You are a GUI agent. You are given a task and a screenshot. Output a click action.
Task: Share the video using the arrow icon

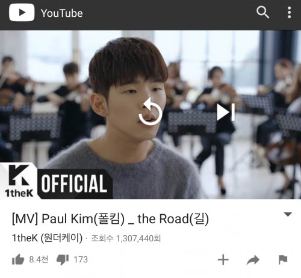[253, 260]
